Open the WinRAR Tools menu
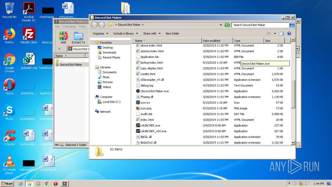Viewport: 332px width, 187px height. [x=82, y=26]
